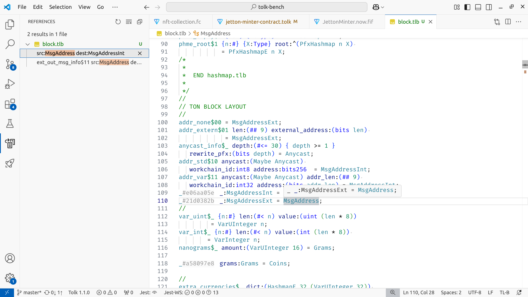Open the Manage gear icon

(x=10, y=278)
